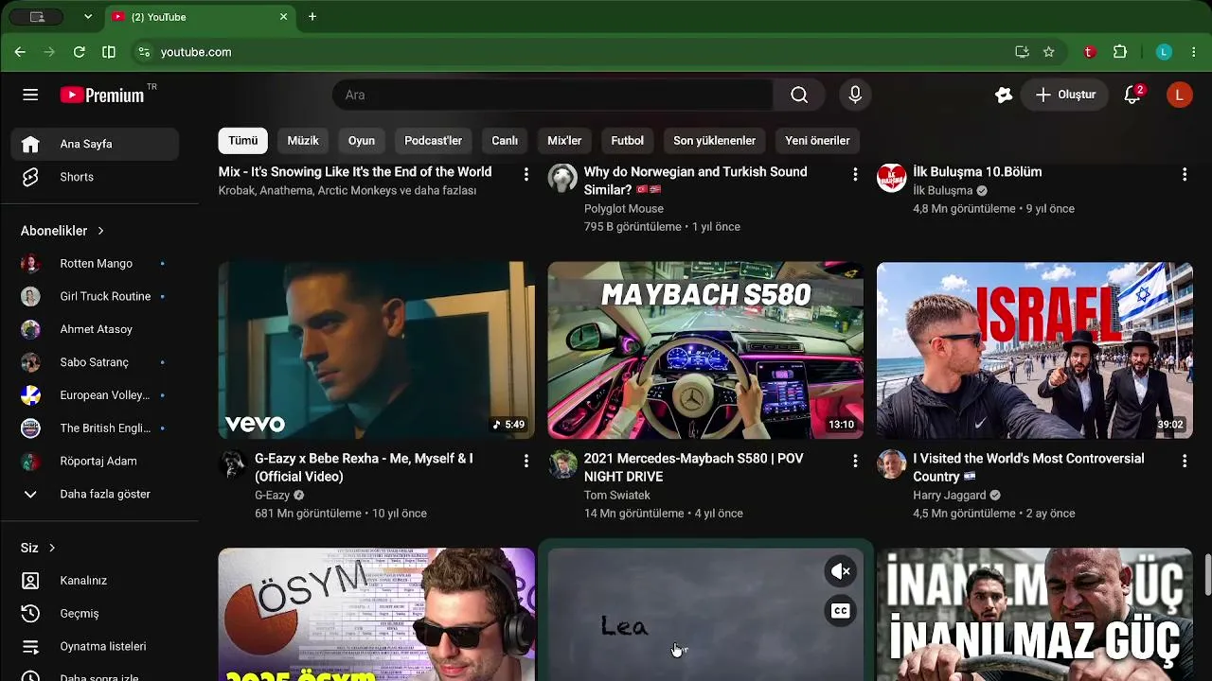This screenshot has width=1212, height=681.
Task: Open options for Norwegian and Turkish video
Action: coord(855,174)
